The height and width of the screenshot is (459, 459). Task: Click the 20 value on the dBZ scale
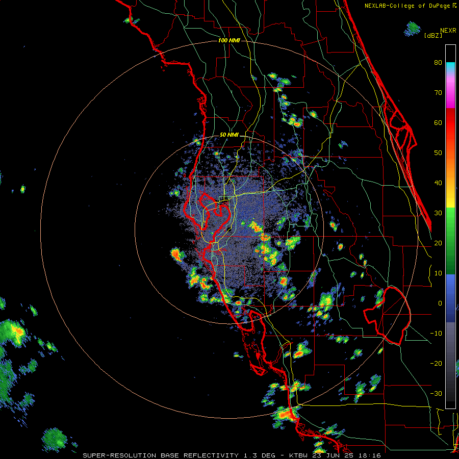438,243
